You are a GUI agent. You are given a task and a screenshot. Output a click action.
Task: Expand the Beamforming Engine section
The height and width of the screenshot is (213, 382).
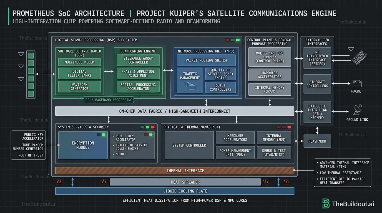(x=138, y=51)
